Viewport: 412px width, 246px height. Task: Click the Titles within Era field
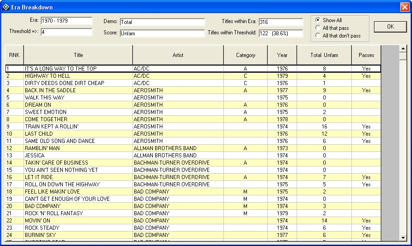(x=281, y=22)
